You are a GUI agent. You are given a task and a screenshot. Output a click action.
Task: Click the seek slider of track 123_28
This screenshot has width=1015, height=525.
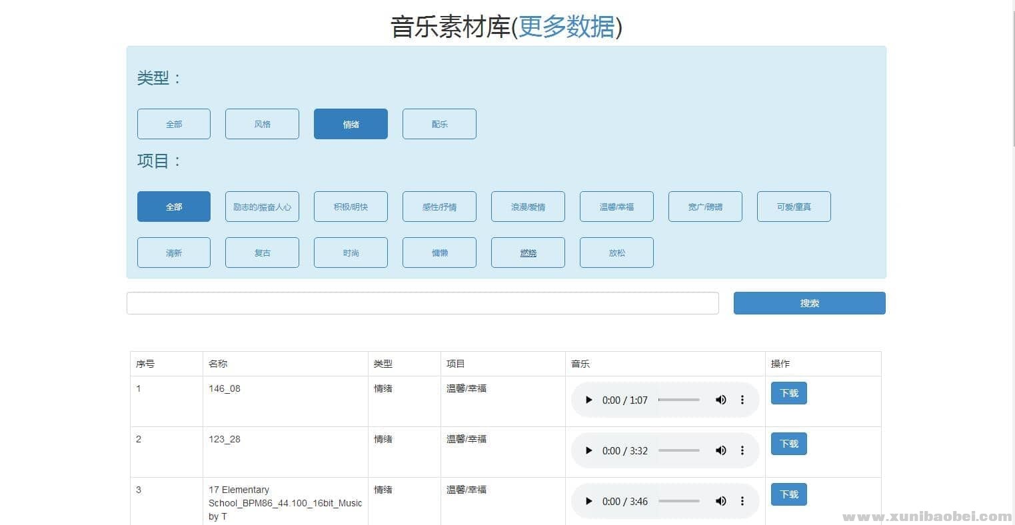coord(678,450)
